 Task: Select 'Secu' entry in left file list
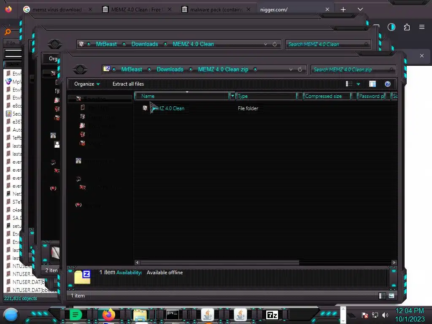coord(14,114)
